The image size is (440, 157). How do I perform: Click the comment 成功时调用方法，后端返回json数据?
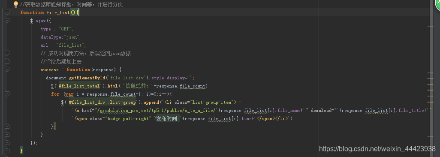(86, 54)
